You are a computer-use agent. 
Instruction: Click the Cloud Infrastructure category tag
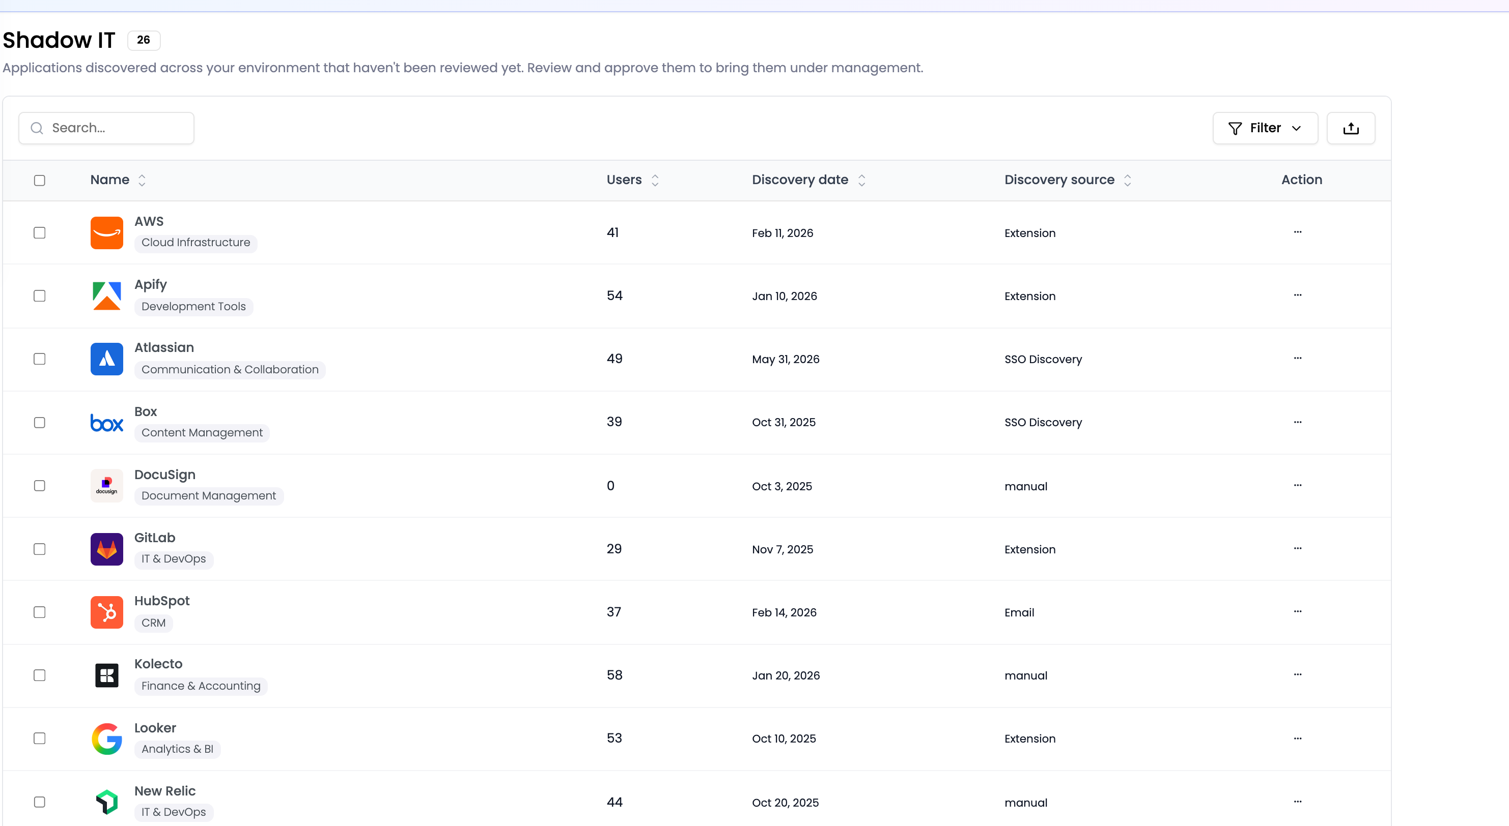pyautogui.click(x=195, y=242)
